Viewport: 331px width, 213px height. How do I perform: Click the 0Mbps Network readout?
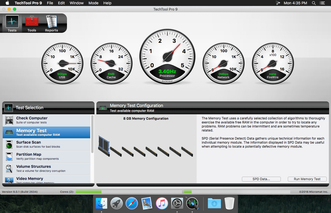tap(224, 74)
